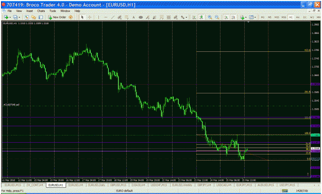
Task: Open the Window menu
Action: pos(65,11)
